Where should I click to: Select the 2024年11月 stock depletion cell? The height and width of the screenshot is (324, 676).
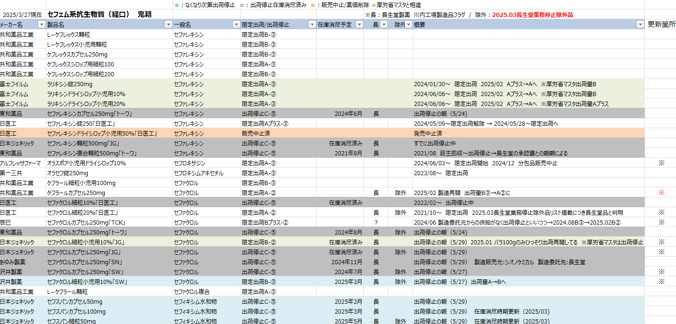[340, 262]
